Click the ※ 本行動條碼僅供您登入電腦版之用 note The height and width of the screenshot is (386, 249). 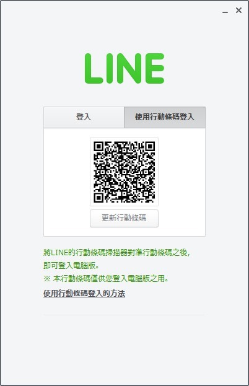click(106, 279)
